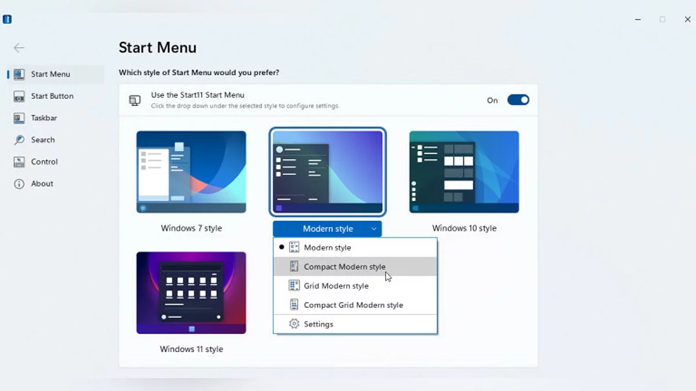Turn off the Start11 Start Menu switch
Viewport: 696px width, 391px height.
tap(518, 100)
